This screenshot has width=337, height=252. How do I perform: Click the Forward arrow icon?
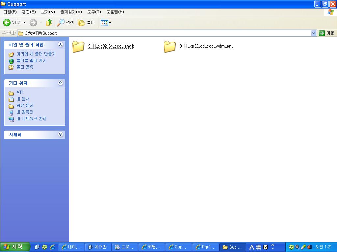tap(33, 23)
